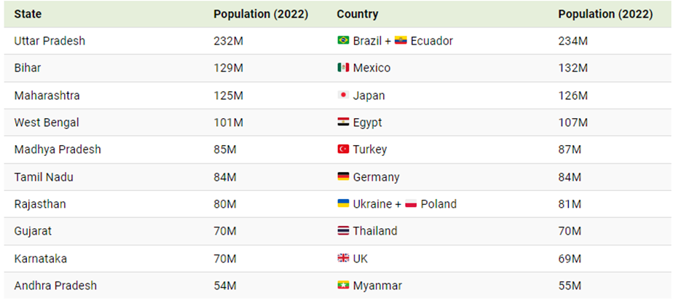Screen dimensions: 673x301
Task: Click the Country column header
Action: 357,14
